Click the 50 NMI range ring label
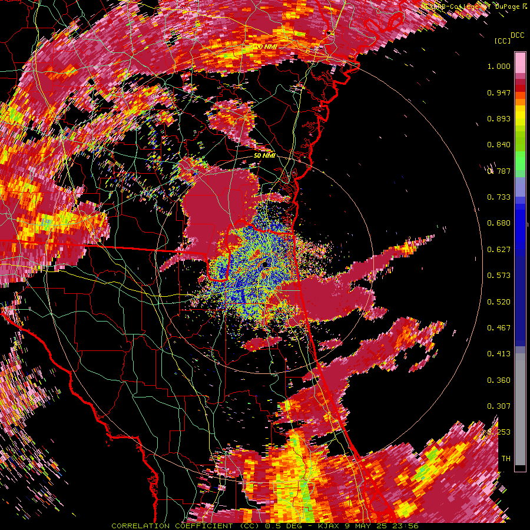Screen dimensions: 530x530 click(x=264, y=156)
